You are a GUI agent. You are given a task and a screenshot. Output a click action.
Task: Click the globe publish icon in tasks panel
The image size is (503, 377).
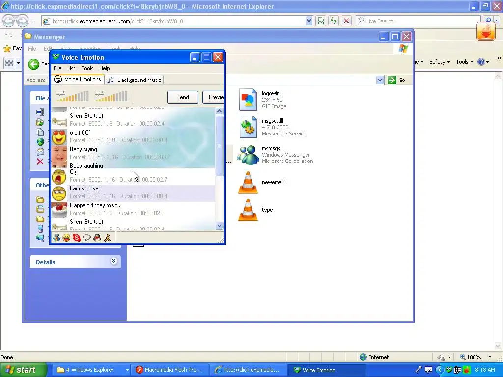40,141
